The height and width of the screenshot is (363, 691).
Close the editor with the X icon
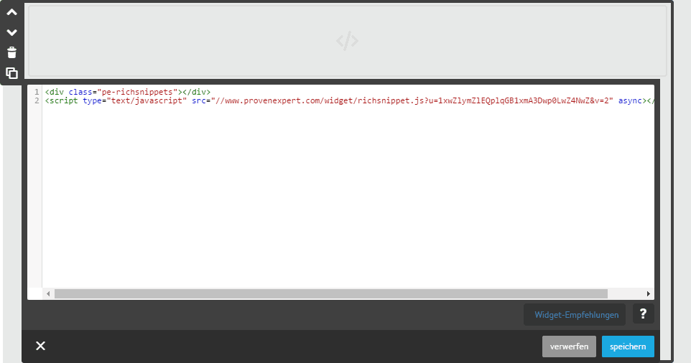coord(41,346)
